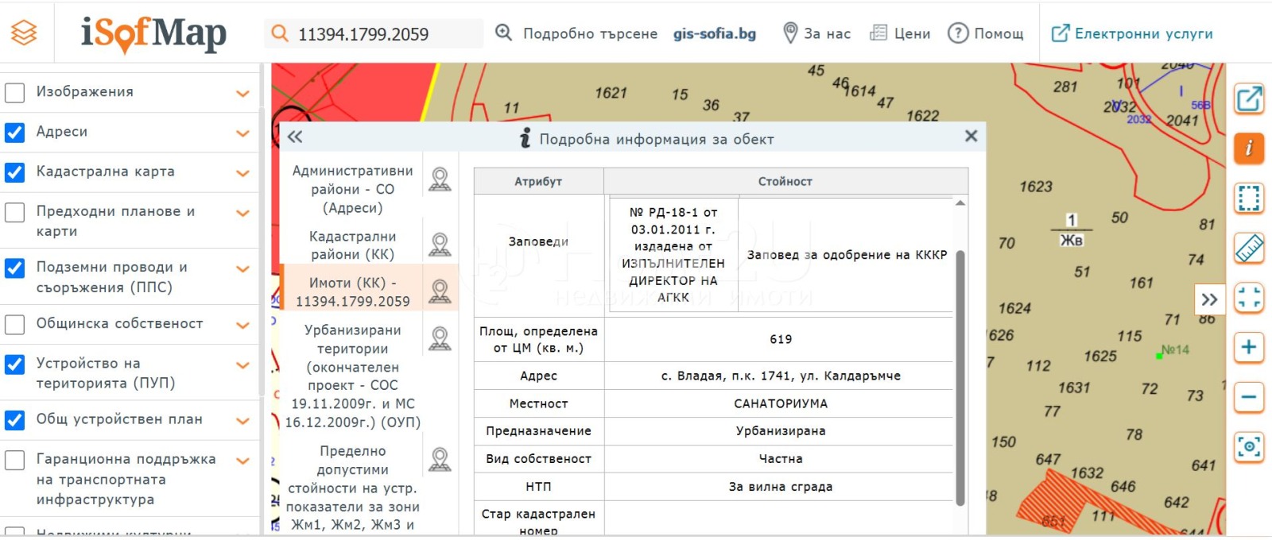Image resolution: width=1272 pixels, height=540 pixels.
Task: Open the Цени menu item
Action: [900, 33]
